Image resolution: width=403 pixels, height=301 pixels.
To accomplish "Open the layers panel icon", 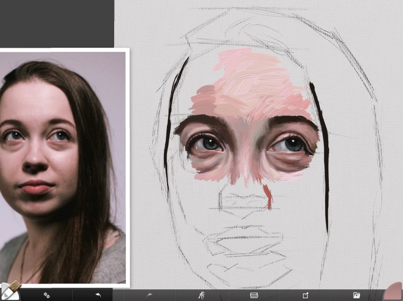I will coord(254,295).
